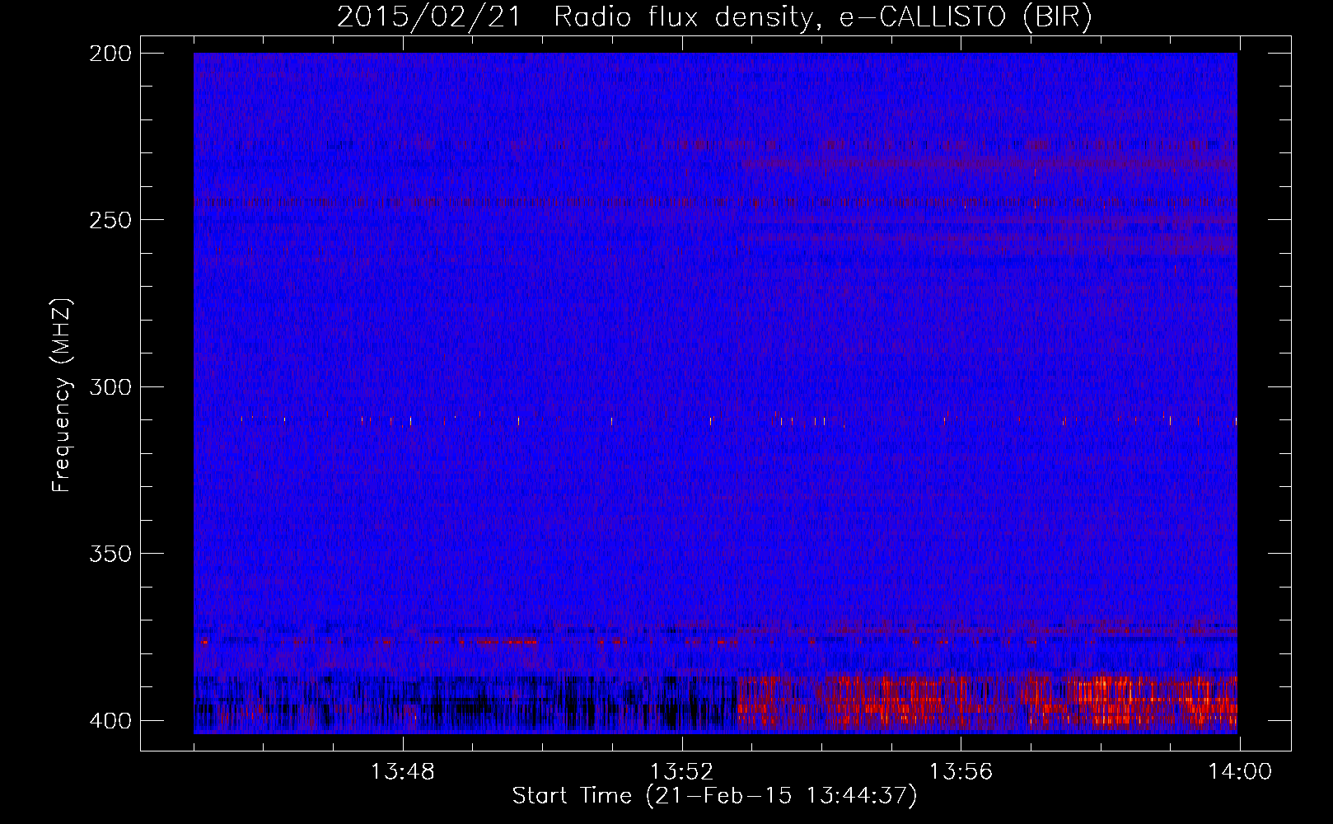Click the 350 frequency tick label
This screenshot has width=1333, height=824.
110,554
